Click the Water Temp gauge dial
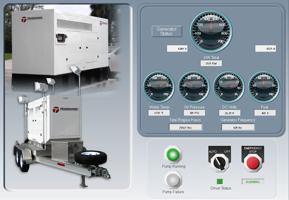The image size is (289, 200). (158, 87)
